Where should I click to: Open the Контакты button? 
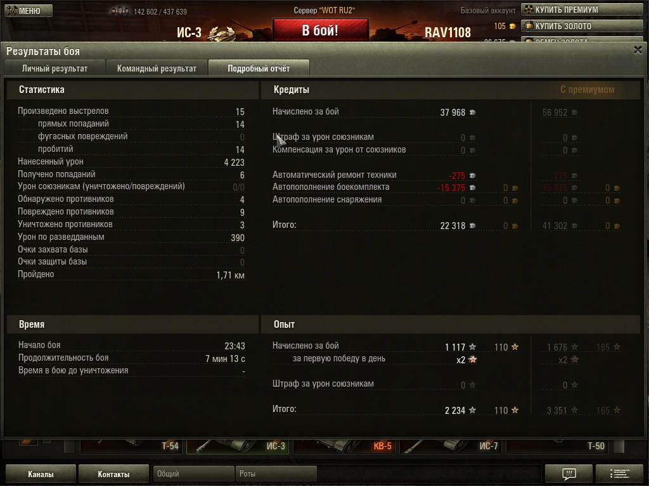pos(113,474)
